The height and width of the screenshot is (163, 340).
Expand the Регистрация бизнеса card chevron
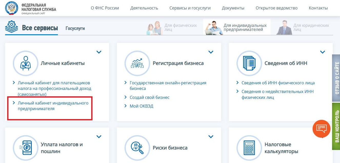tap(211, 52)
